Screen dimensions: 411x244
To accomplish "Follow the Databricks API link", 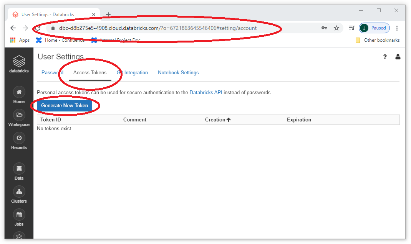I will point(206,93).
